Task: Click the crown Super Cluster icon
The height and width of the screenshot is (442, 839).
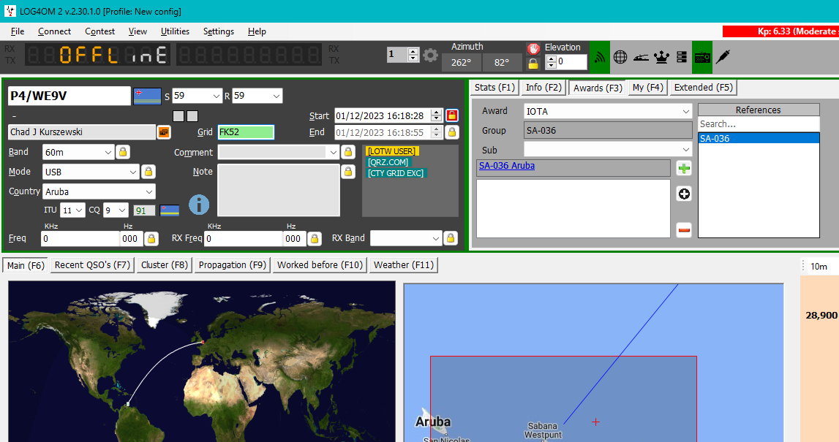Action: point(662,57)
